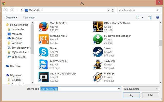The height and width of the screenshot is (102, 164).
Task: Click the file list scroll up arrow
Action: [x=161, y=23]
